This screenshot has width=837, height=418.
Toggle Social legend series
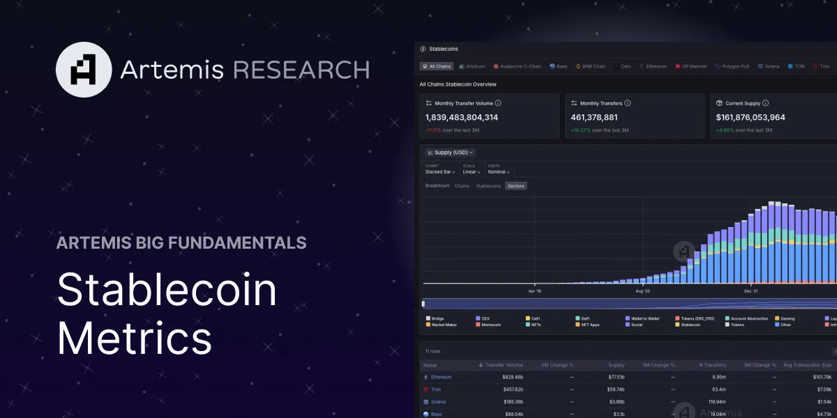(x=635, y=325)
